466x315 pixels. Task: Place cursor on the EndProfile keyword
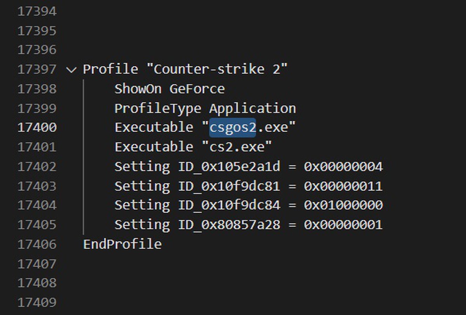[x=122, y=244]
